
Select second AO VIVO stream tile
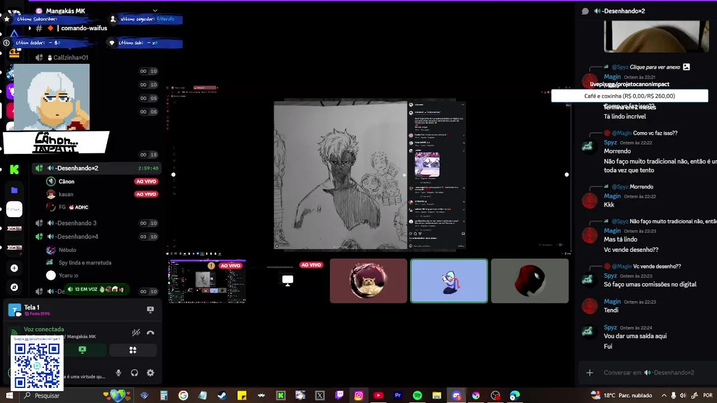point(288,281)
